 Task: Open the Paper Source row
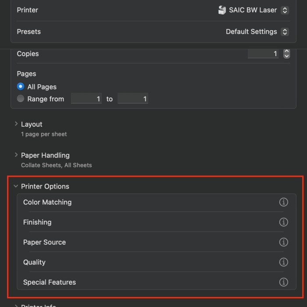pos(157,242)
